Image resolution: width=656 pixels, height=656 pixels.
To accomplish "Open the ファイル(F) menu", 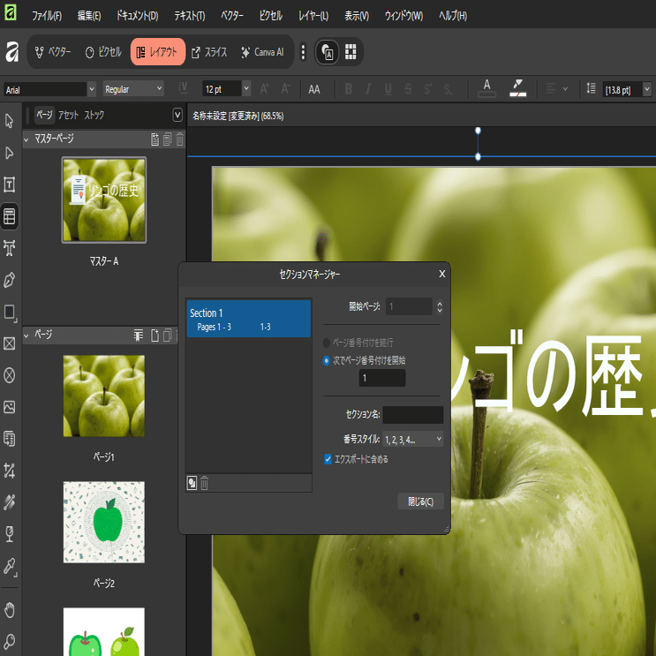I will point(47,16).
